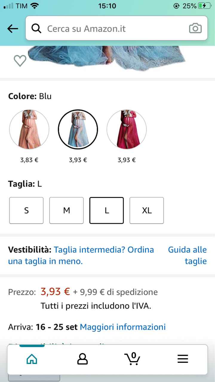The height and width of the screenshot is (382, 215).
Task: Open Guida alle taglie link
Action: 188,255
